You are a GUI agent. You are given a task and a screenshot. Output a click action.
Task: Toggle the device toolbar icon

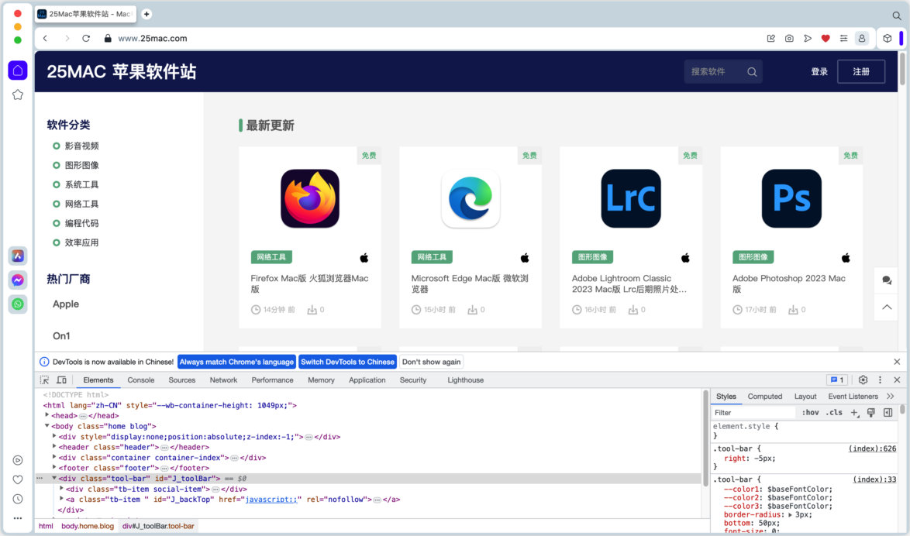(61, 380)
